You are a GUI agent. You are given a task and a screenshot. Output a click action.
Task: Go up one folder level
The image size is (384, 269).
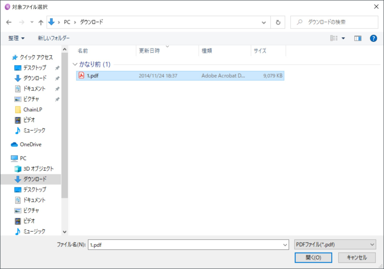[41, 22]
